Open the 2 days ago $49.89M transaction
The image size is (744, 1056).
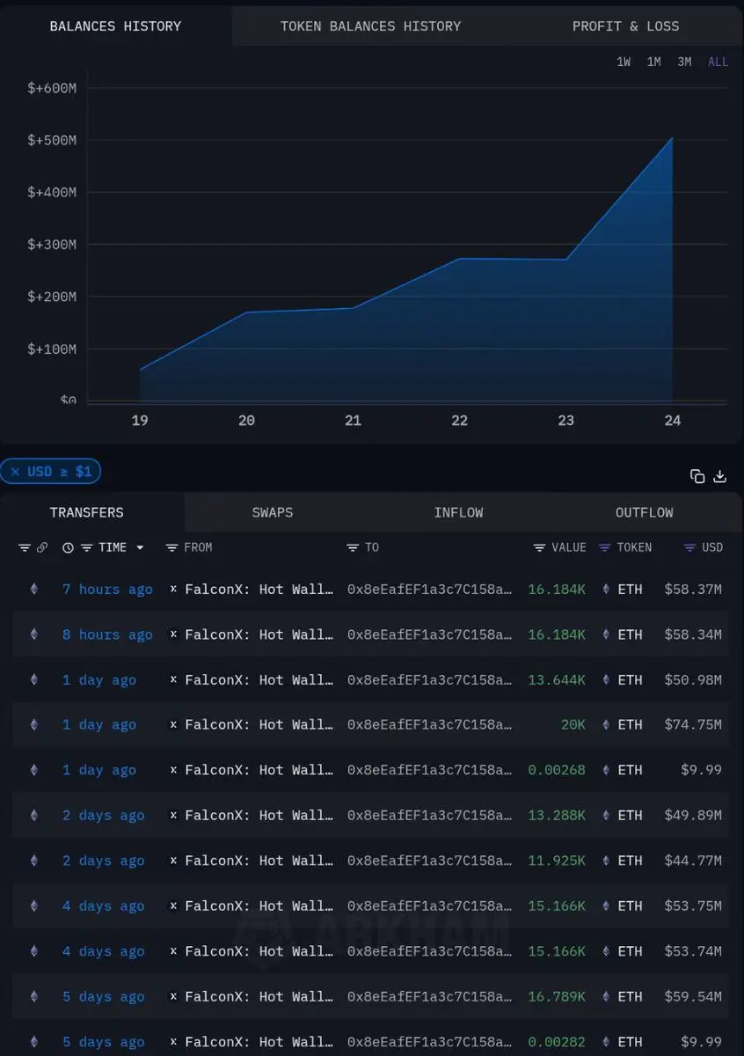[103, 816]
